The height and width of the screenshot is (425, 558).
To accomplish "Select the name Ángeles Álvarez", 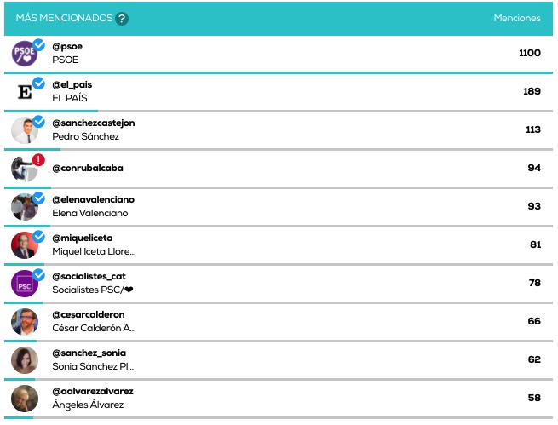I will pyautogui.click(x=88, y=405).
